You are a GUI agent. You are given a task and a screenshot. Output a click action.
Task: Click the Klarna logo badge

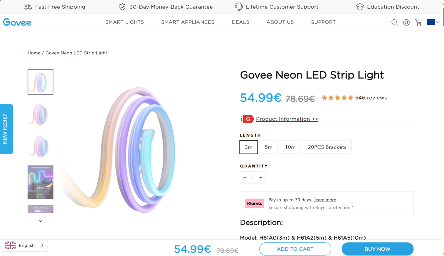coord(254,203)
